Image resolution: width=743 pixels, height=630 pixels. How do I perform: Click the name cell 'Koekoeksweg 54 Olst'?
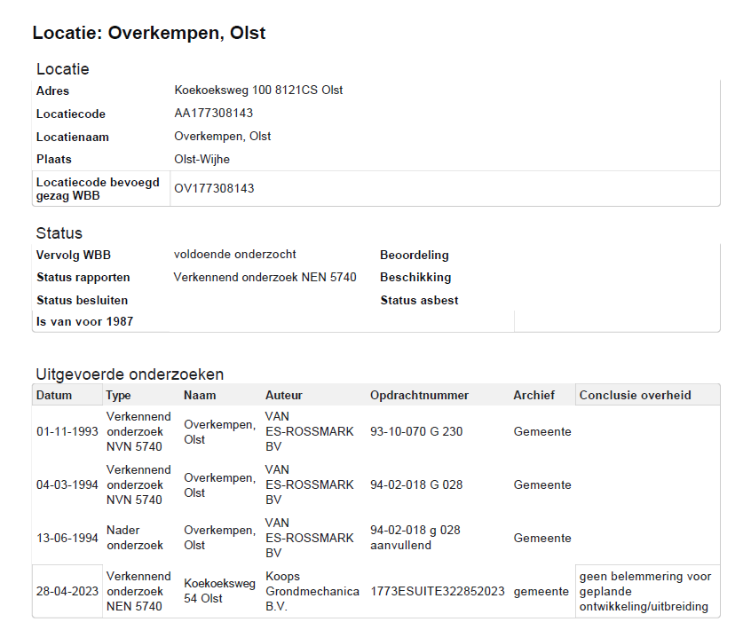[x=219, y=591]
